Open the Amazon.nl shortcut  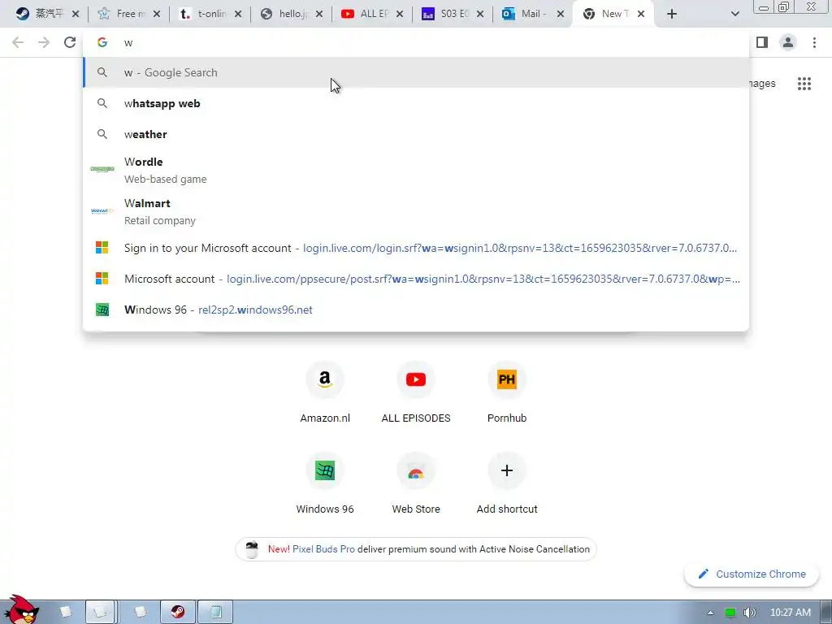coord(325,392)
